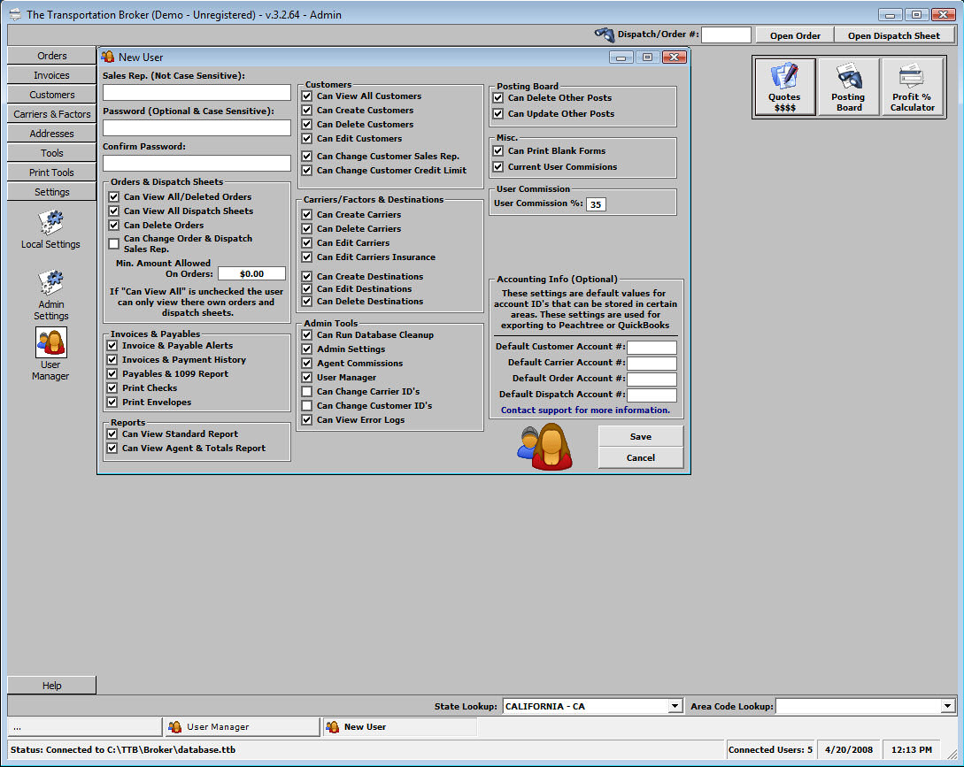
Task: Open the Settings menu
Action: 51,192
